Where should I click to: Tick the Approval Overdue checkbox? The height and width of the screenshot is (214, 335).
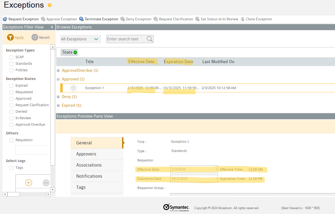pyautogui.click(x=11, y=125)
